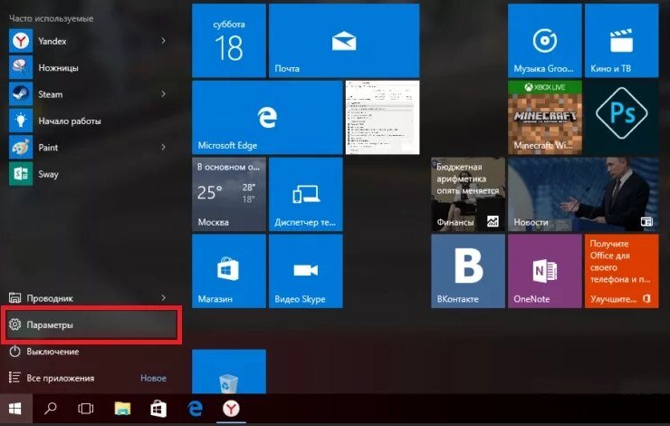
Task: Launch the Microsoft Edge tile
Action: (x=267, y=117)
